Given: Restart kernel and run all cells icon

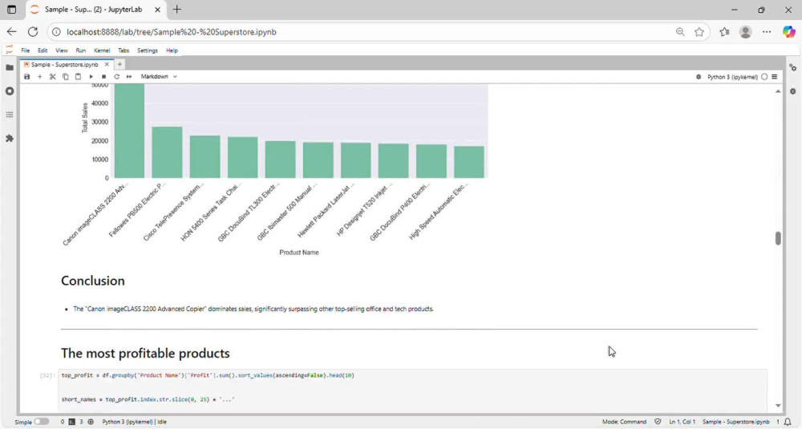Looking at the screenshot, I should click(x=129, y=77).
